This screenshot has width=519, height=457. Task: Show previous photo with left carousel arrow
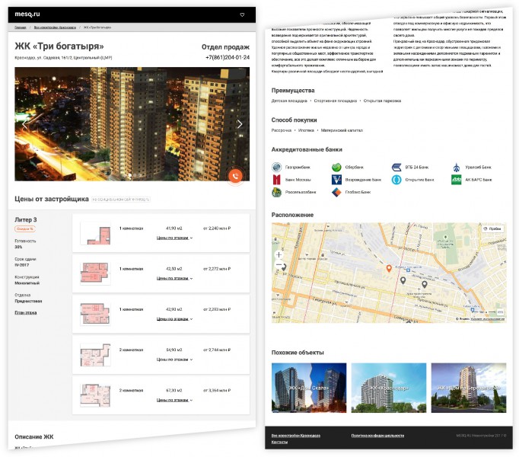25,125
